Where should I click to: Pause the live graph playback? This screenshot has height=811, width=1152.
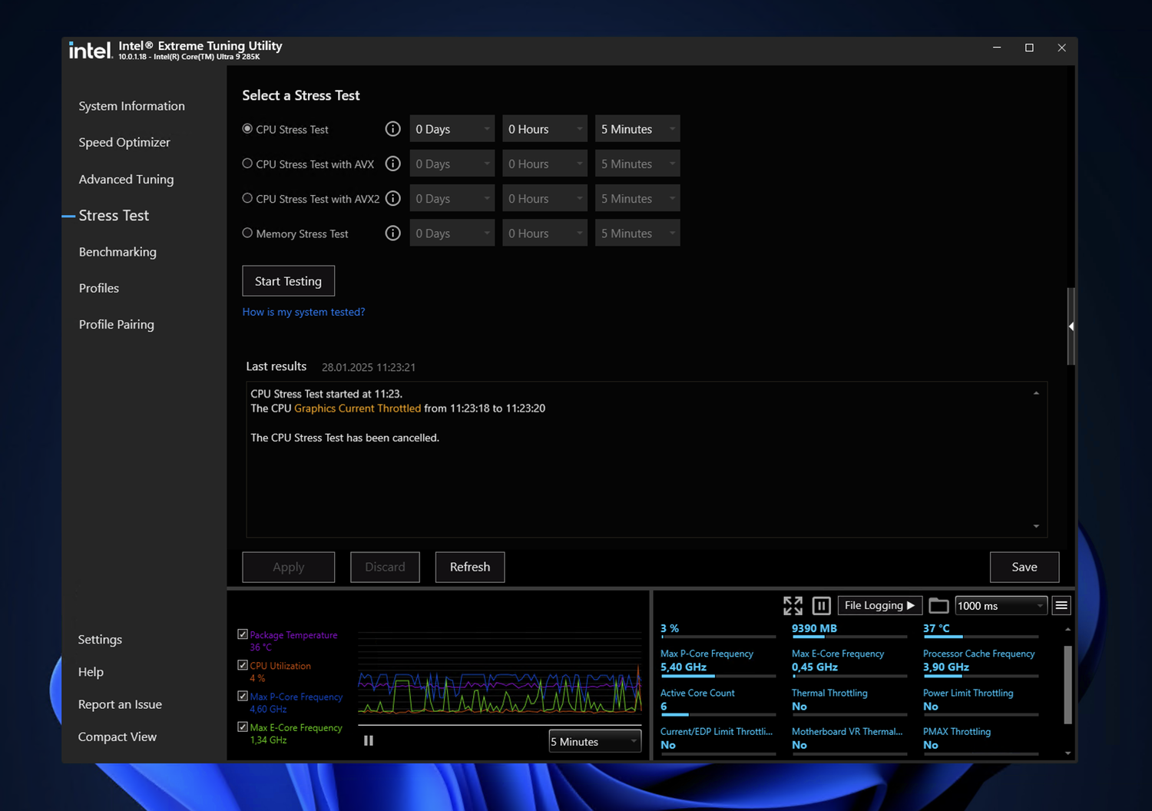coord(369,741)
